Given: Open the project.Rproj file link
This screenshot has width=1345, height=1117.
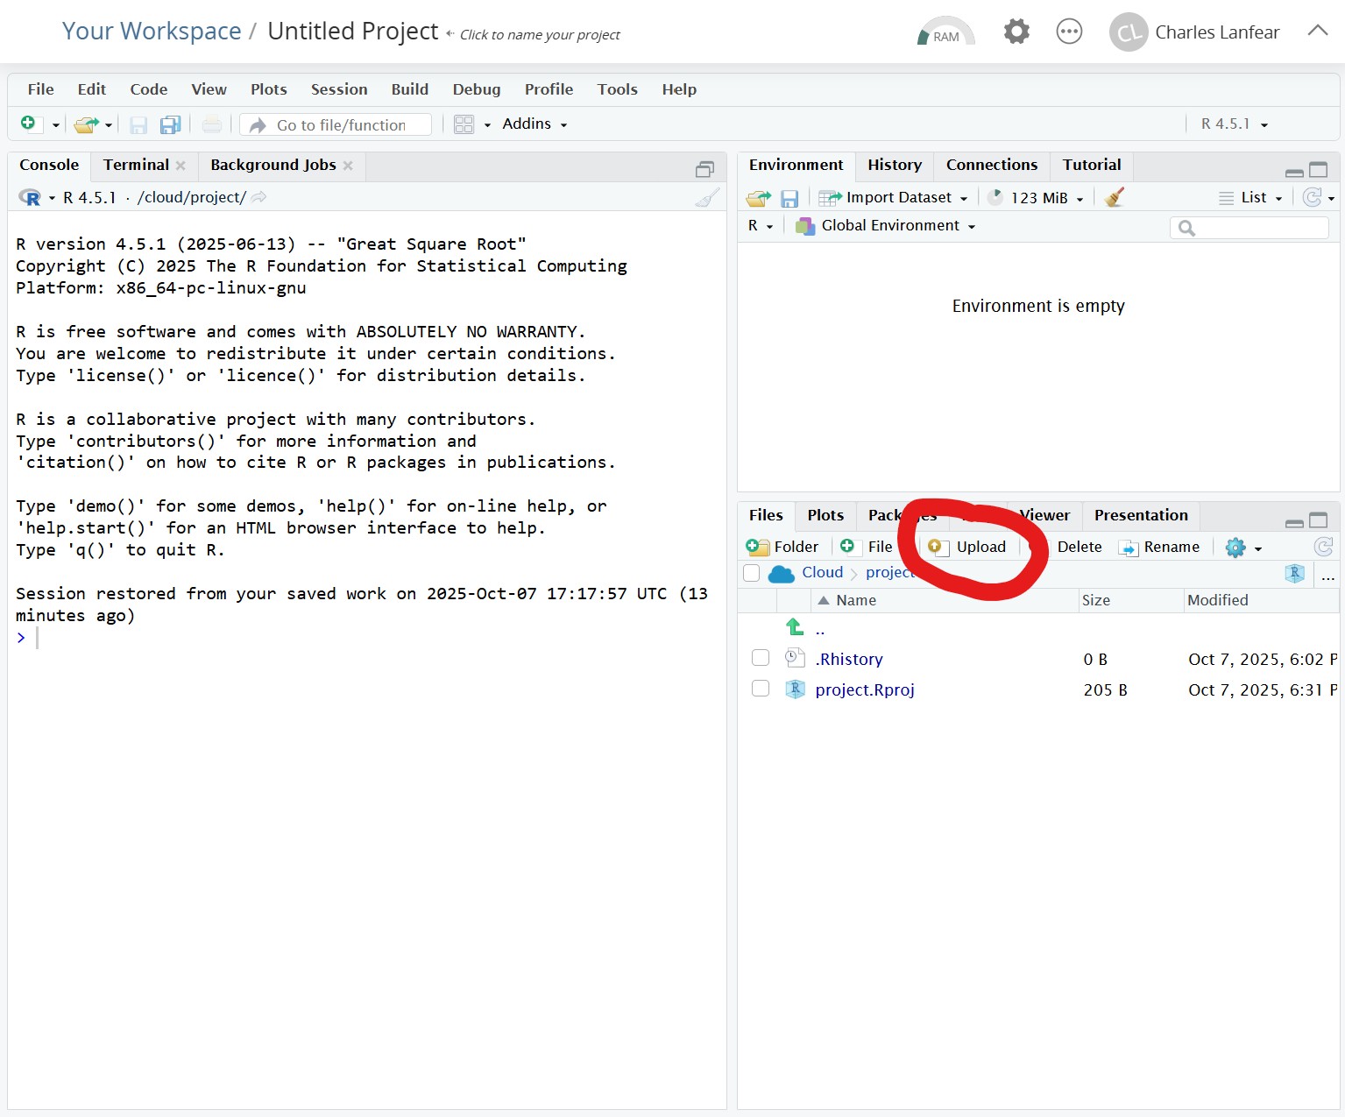Looking at the screenshot, I should (864, 690).
